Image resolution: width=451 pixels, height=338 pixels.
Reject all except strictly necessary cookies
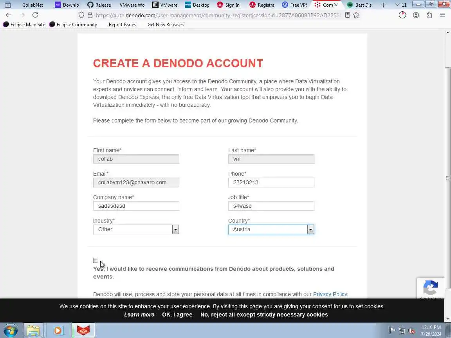click(x=264, y=315)
